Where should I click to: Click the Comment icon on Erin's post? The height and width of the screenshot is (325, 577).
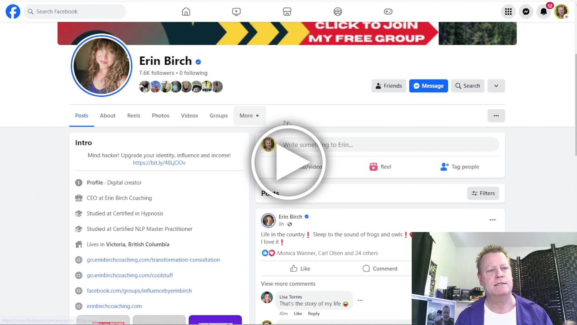366,268
